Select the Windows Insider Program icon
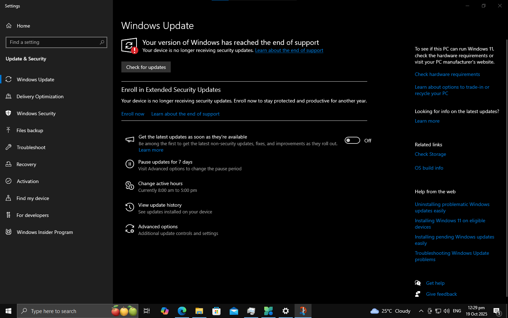This screenshot has width=508, height=318. point(8,232)
